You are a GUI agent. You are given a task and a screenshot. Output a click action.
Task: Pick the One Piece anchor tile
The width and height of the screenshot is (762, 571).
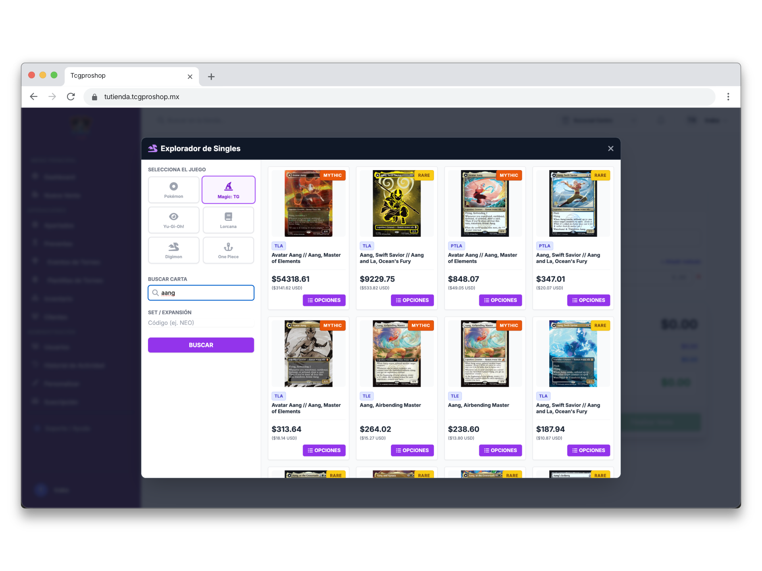tap(228, 250)
